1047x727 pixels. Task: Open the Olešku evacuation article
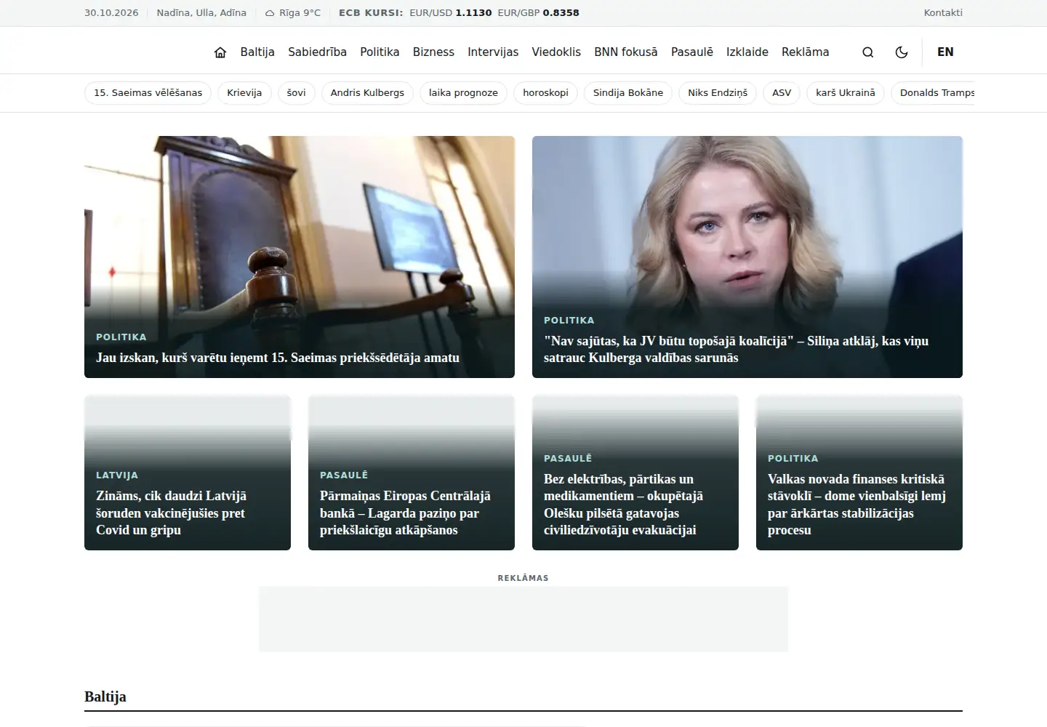pos(623,505)
